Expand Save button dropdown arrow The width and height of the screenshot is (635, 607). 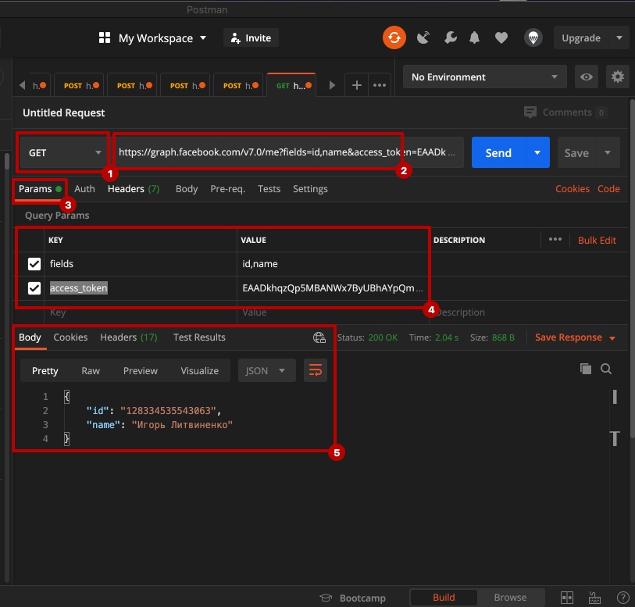coord(608,152)
